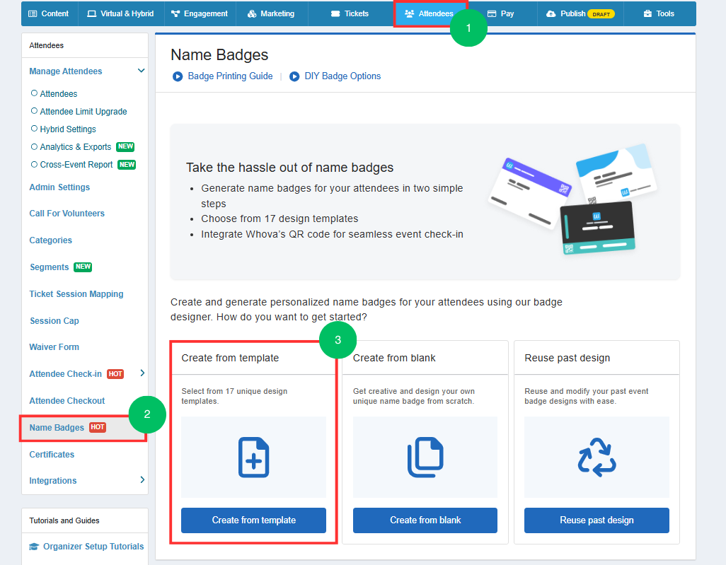This screenshot has width=726, height=565.
Task: Open the Publish tab marked Draft
Action: (580, 13)
